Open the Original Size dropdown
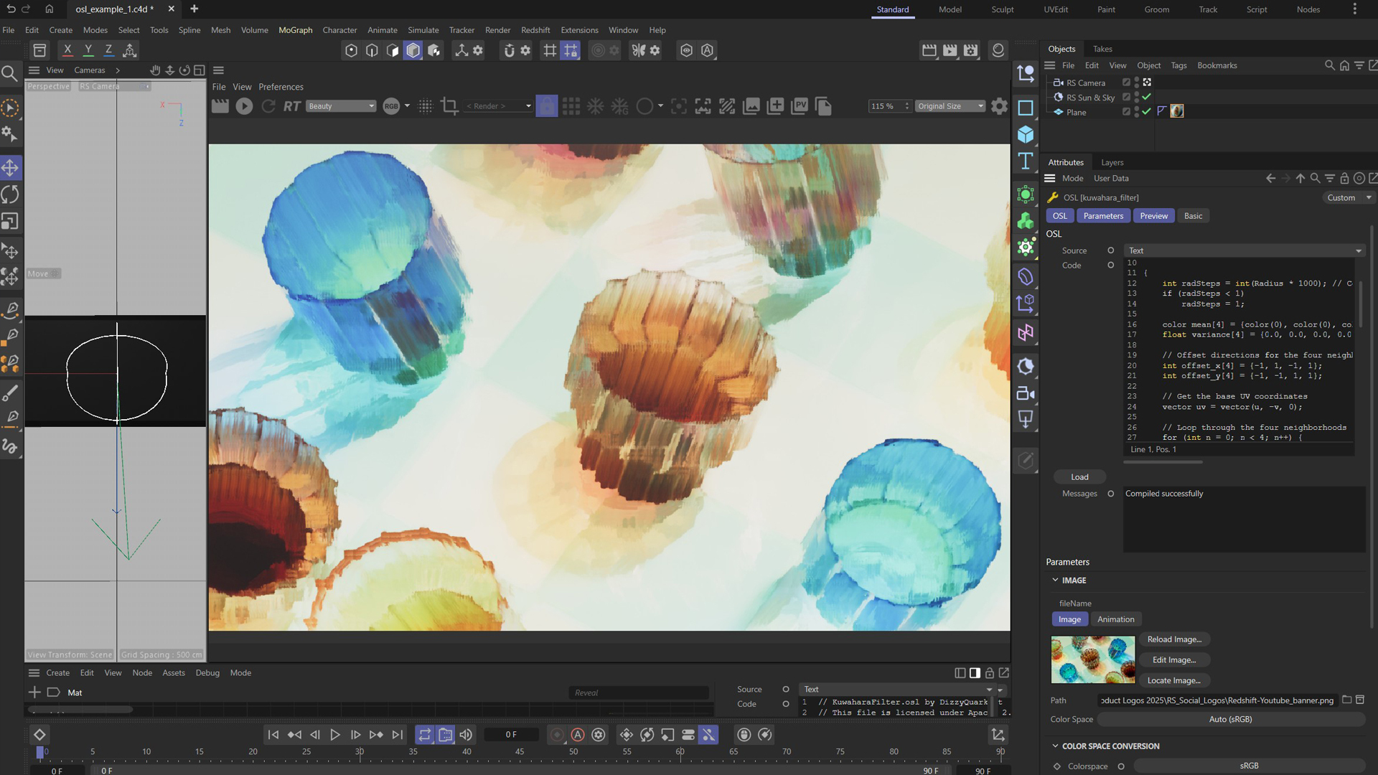Viewport: 1378px width, 775px height. point(950,106)
